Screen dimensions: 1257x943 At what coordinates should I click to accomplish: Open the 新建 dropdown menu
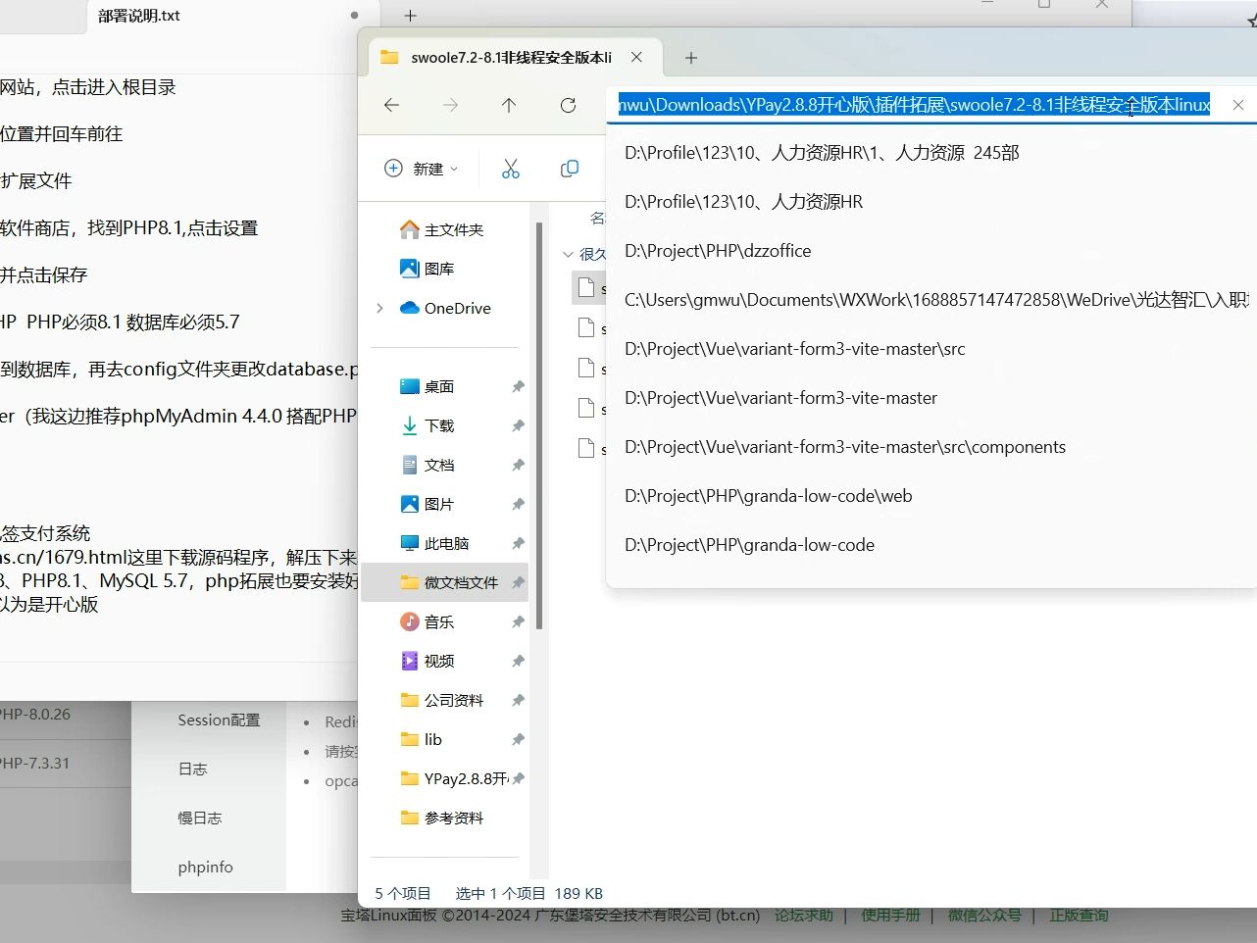422,169
